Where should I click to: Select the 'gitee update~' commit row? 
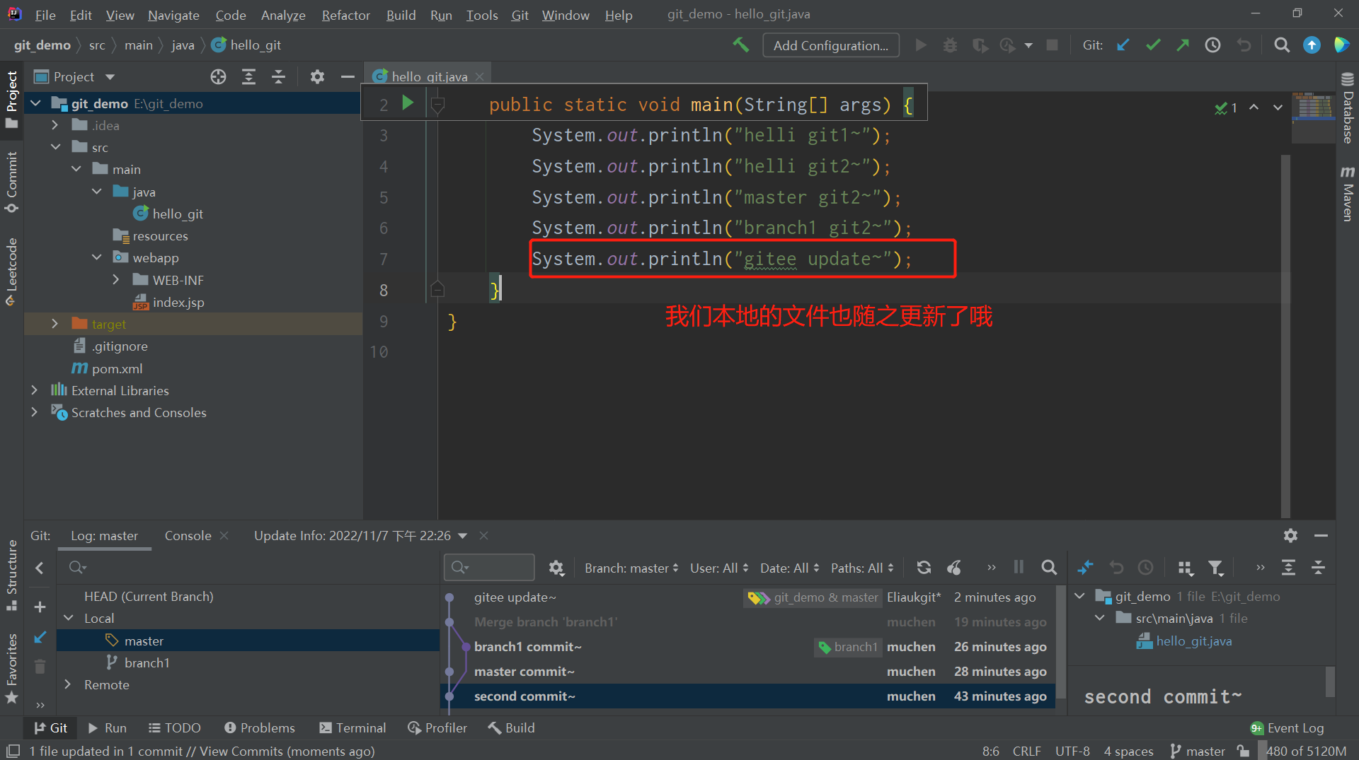coord(747,597)
